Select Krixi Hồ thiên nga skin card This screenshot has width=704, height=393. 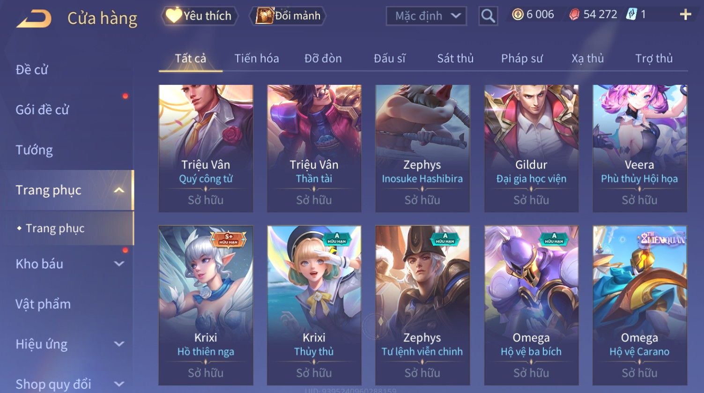206,305
